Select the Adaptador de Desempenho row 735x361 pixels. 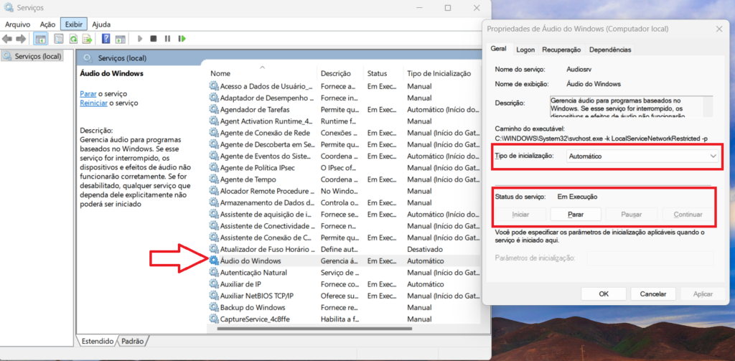(344, 98)
